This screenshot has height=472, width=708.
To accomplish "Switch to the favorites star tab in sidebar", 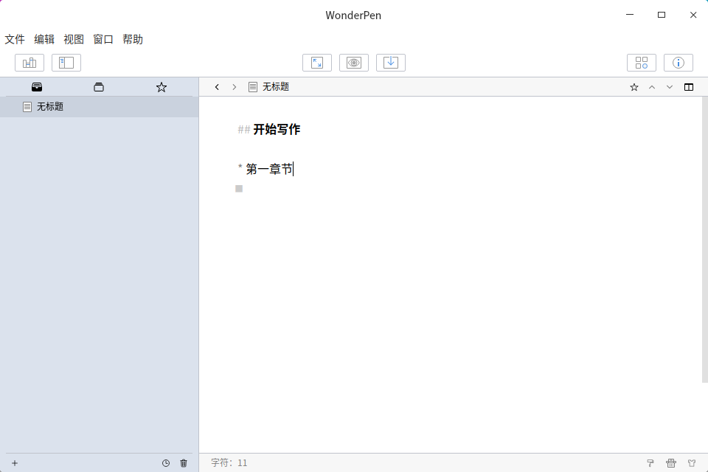I will [162, 87].
